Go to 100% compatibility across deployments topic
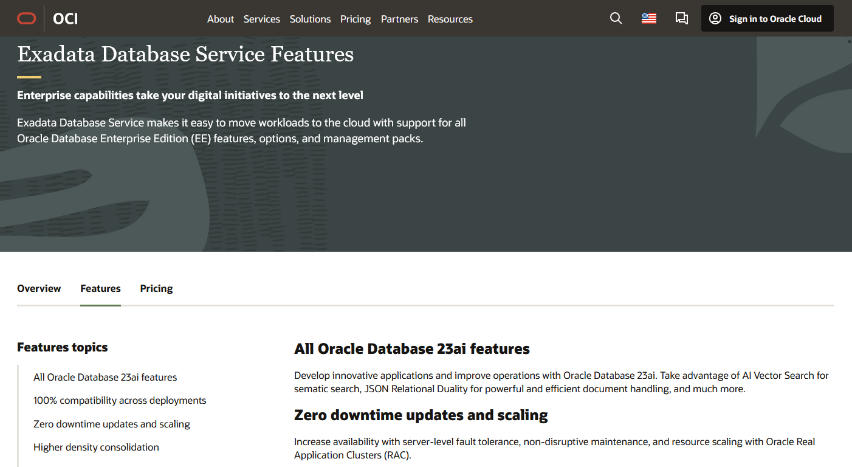Screen dimensions: 852x467 pyautogui.click(x=120, y=400)
